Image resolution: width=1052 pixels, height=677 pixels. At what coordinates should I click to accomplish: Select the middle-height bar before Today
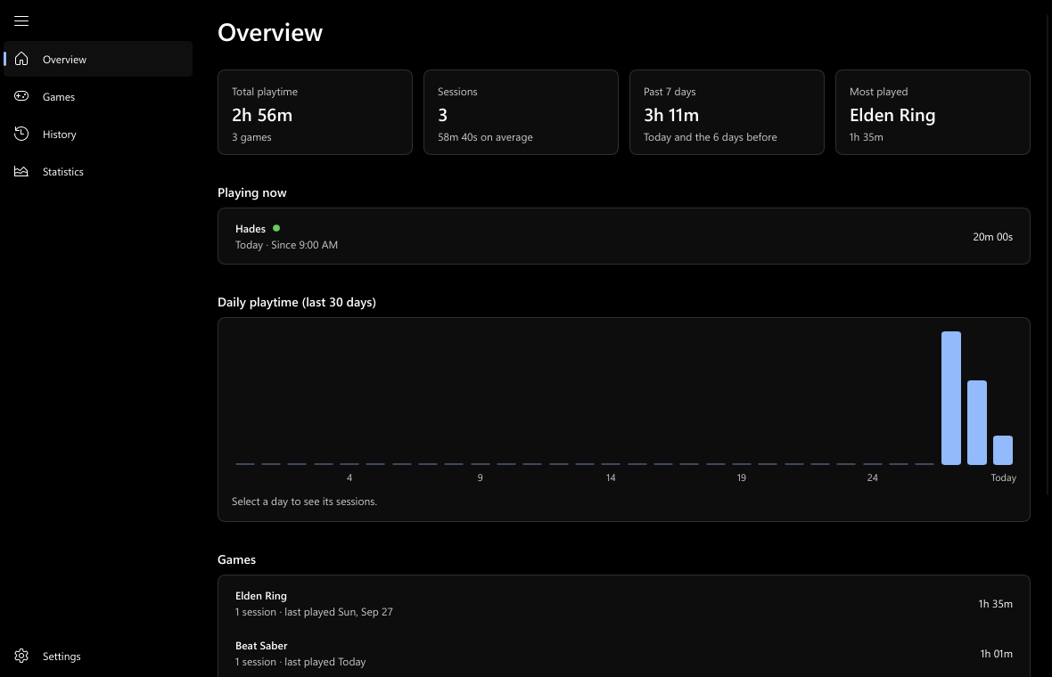pos(977,422)
